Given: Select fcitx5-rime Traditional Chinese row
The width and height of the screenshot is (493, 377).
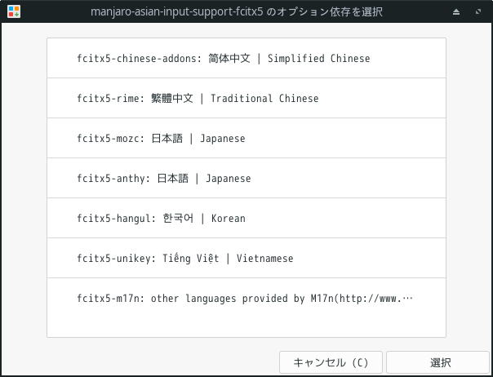Looking at the screenshot, I should (246, 98).
